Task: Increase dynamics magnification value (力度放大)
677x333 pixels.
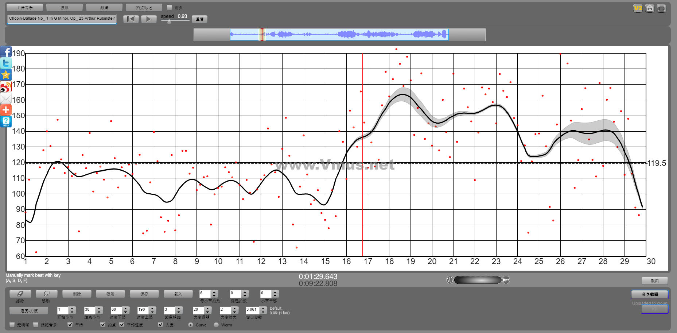Action: tap(235, 309)
